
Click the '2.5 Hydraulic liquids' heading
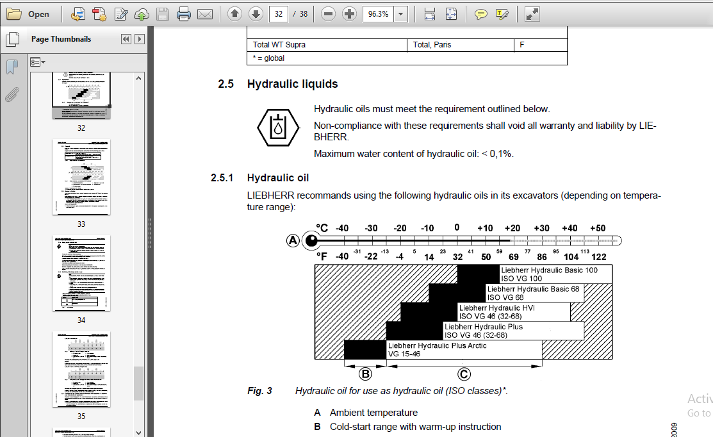tap(278, 84)
